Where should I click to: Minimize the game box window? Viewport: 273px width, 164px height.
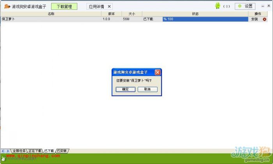tap(263, 6)
